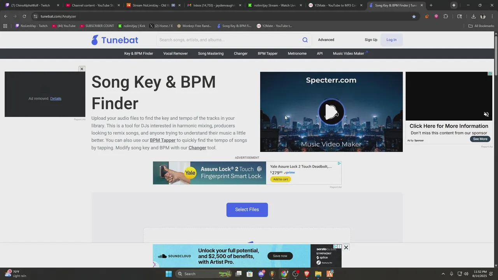Click the Details link in removed ad
Viewport: 498px width, 280px height.
56,98
